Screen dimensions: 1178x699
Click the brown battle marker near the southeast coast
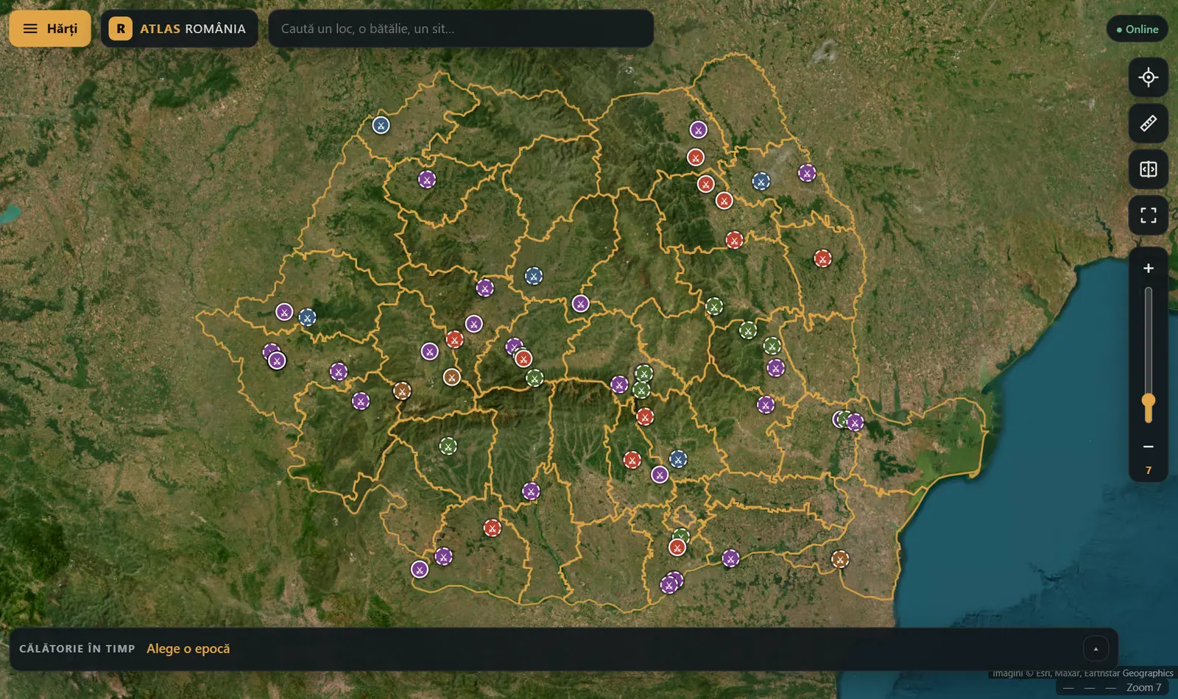[x=840, y=559]
